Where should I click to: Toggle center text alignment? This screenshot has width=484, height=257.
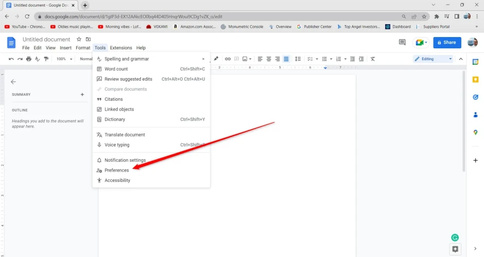coord(268,59)
